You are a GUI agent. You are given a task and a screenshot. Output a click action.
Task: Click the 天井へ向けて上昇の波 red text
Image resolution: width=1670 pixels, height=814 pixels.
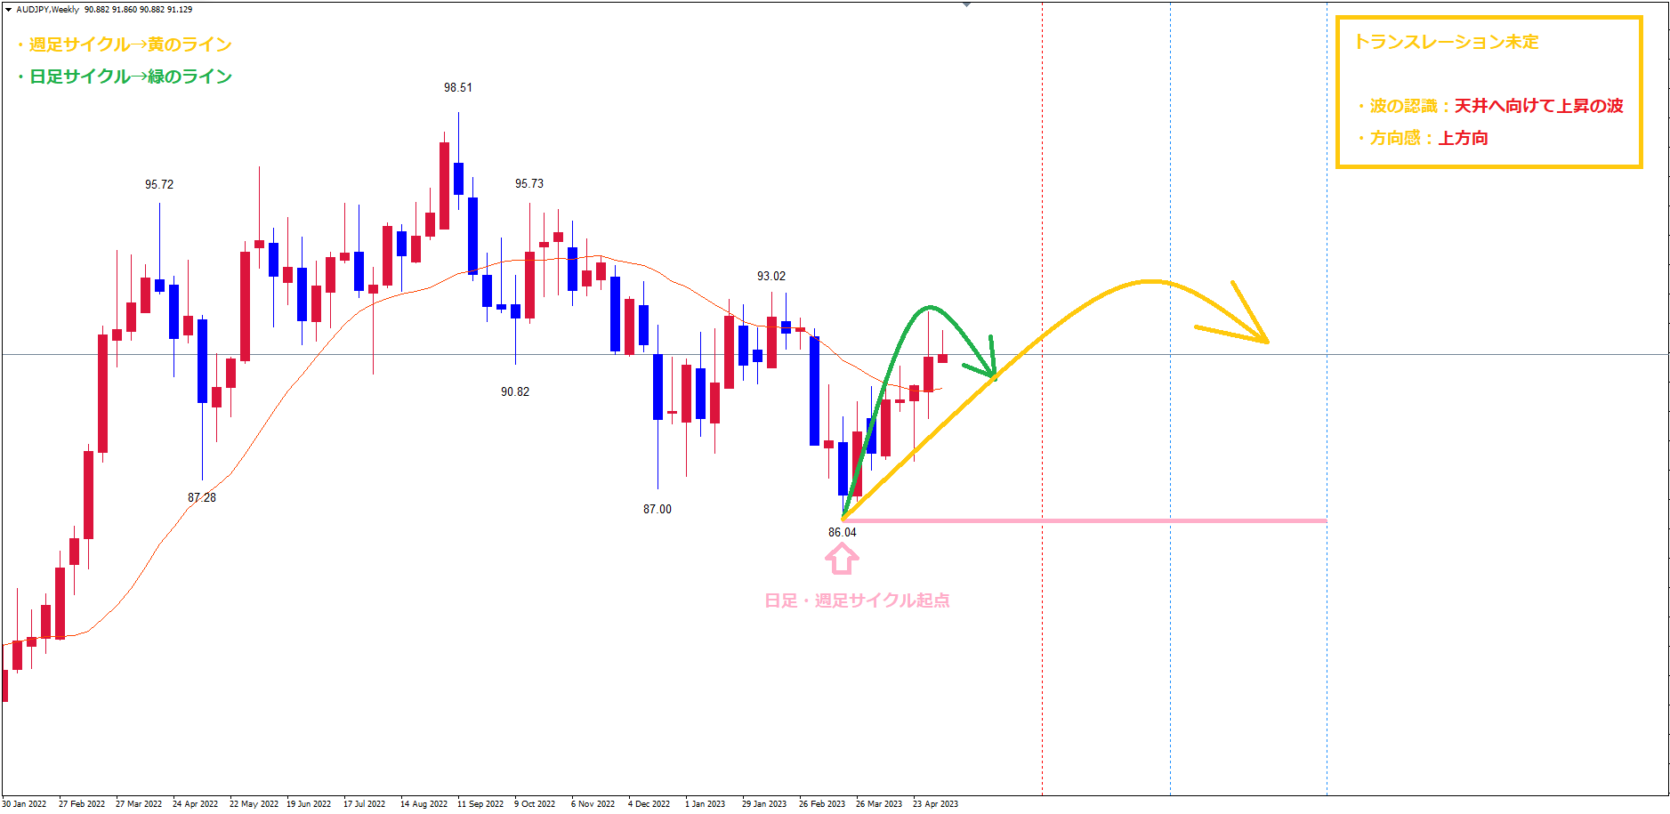pos(1538,106)
